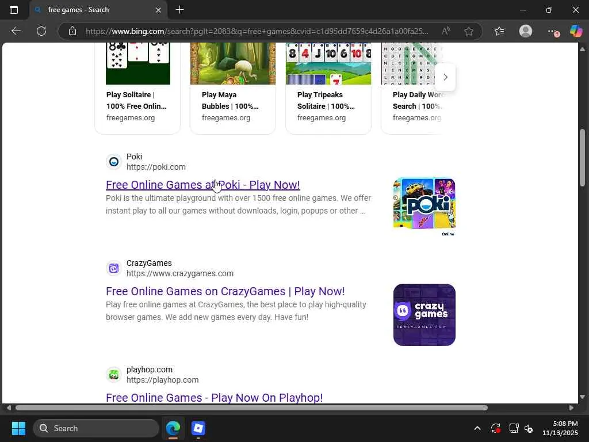
Task: Add this page to favorites star
Action: (x=468, y=31)
